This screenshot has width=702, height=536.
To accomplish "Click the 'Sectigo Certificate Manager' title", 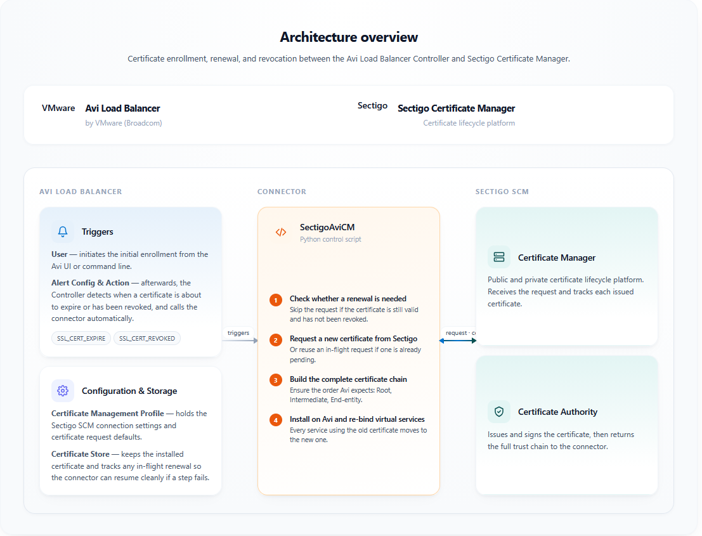I will click(456, 108).
